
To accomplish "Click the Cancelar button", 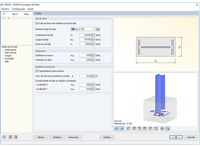I will point(191,137).
